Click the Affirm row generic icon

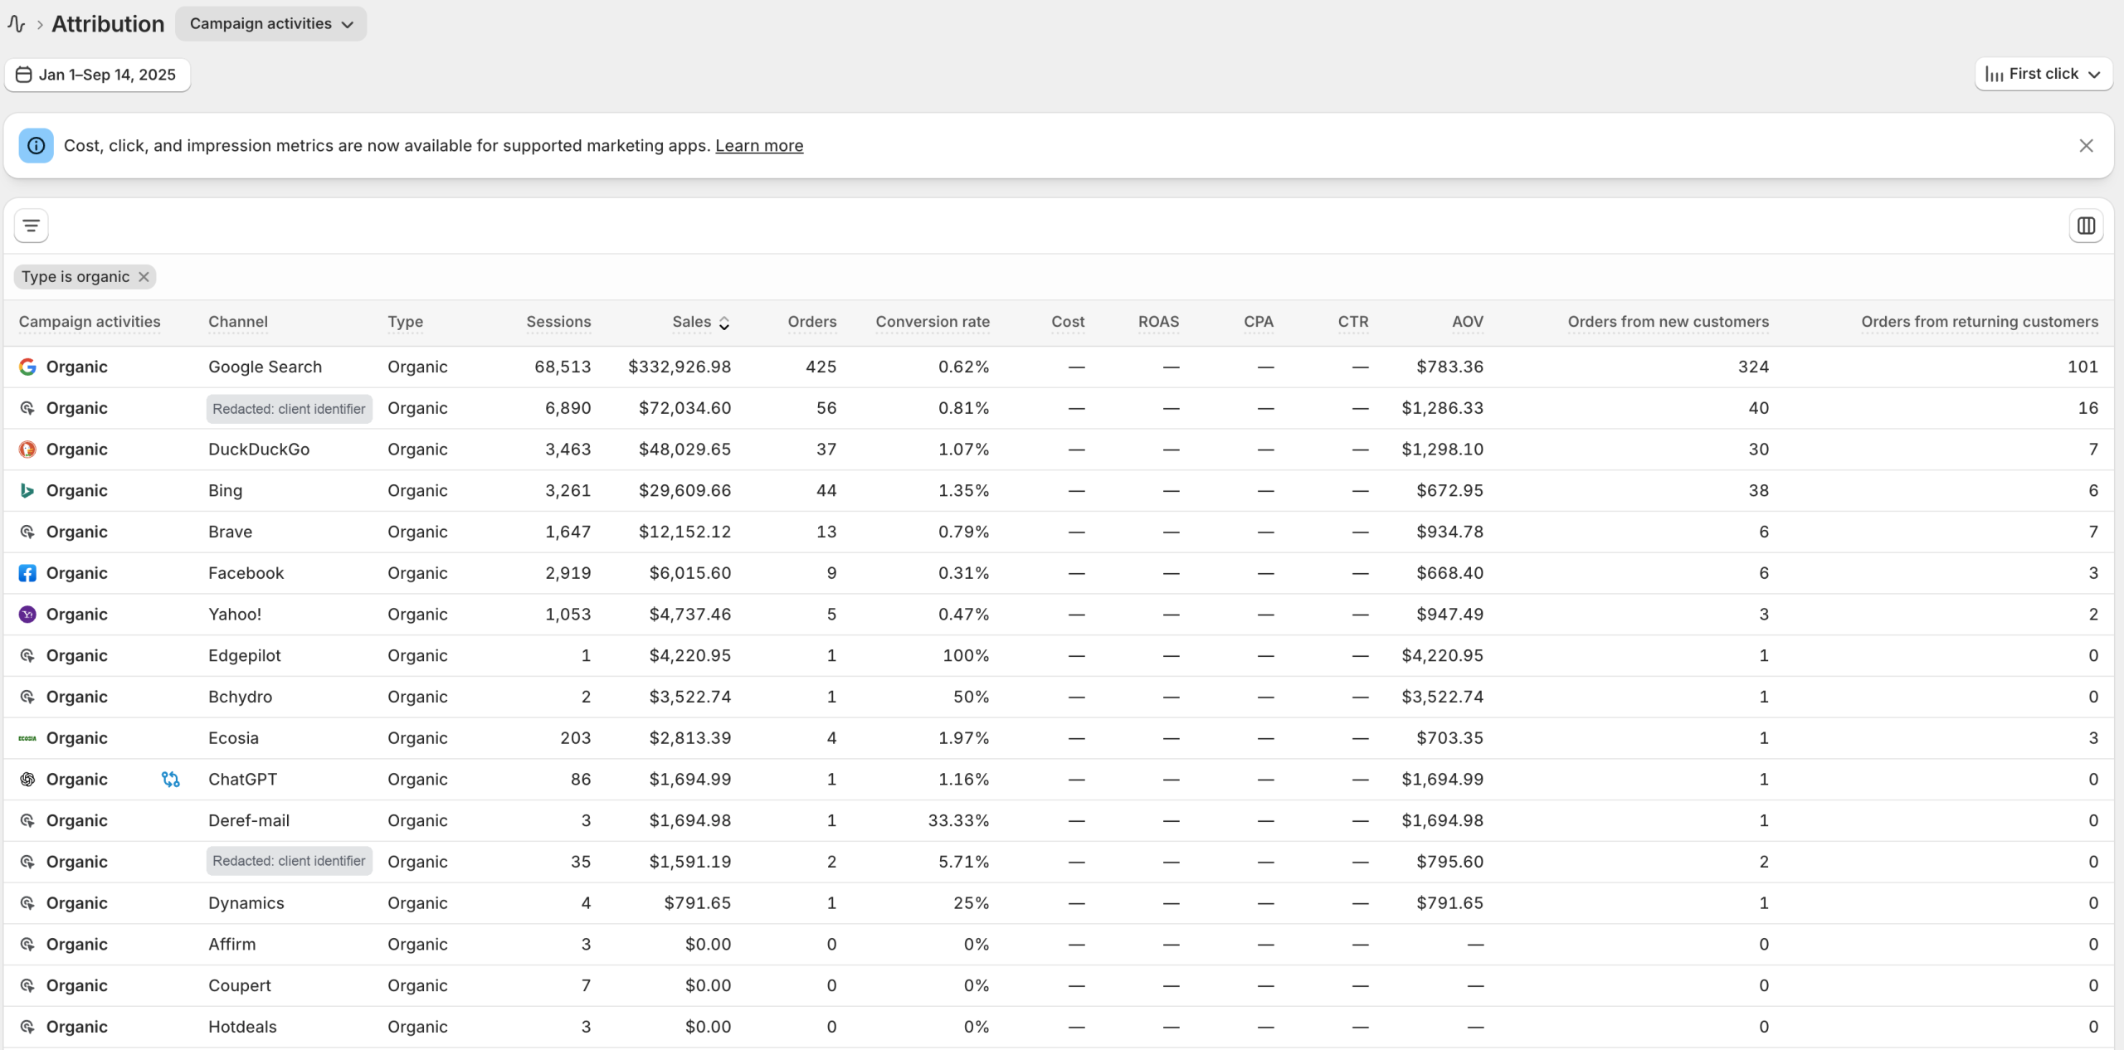click(27, 945)
